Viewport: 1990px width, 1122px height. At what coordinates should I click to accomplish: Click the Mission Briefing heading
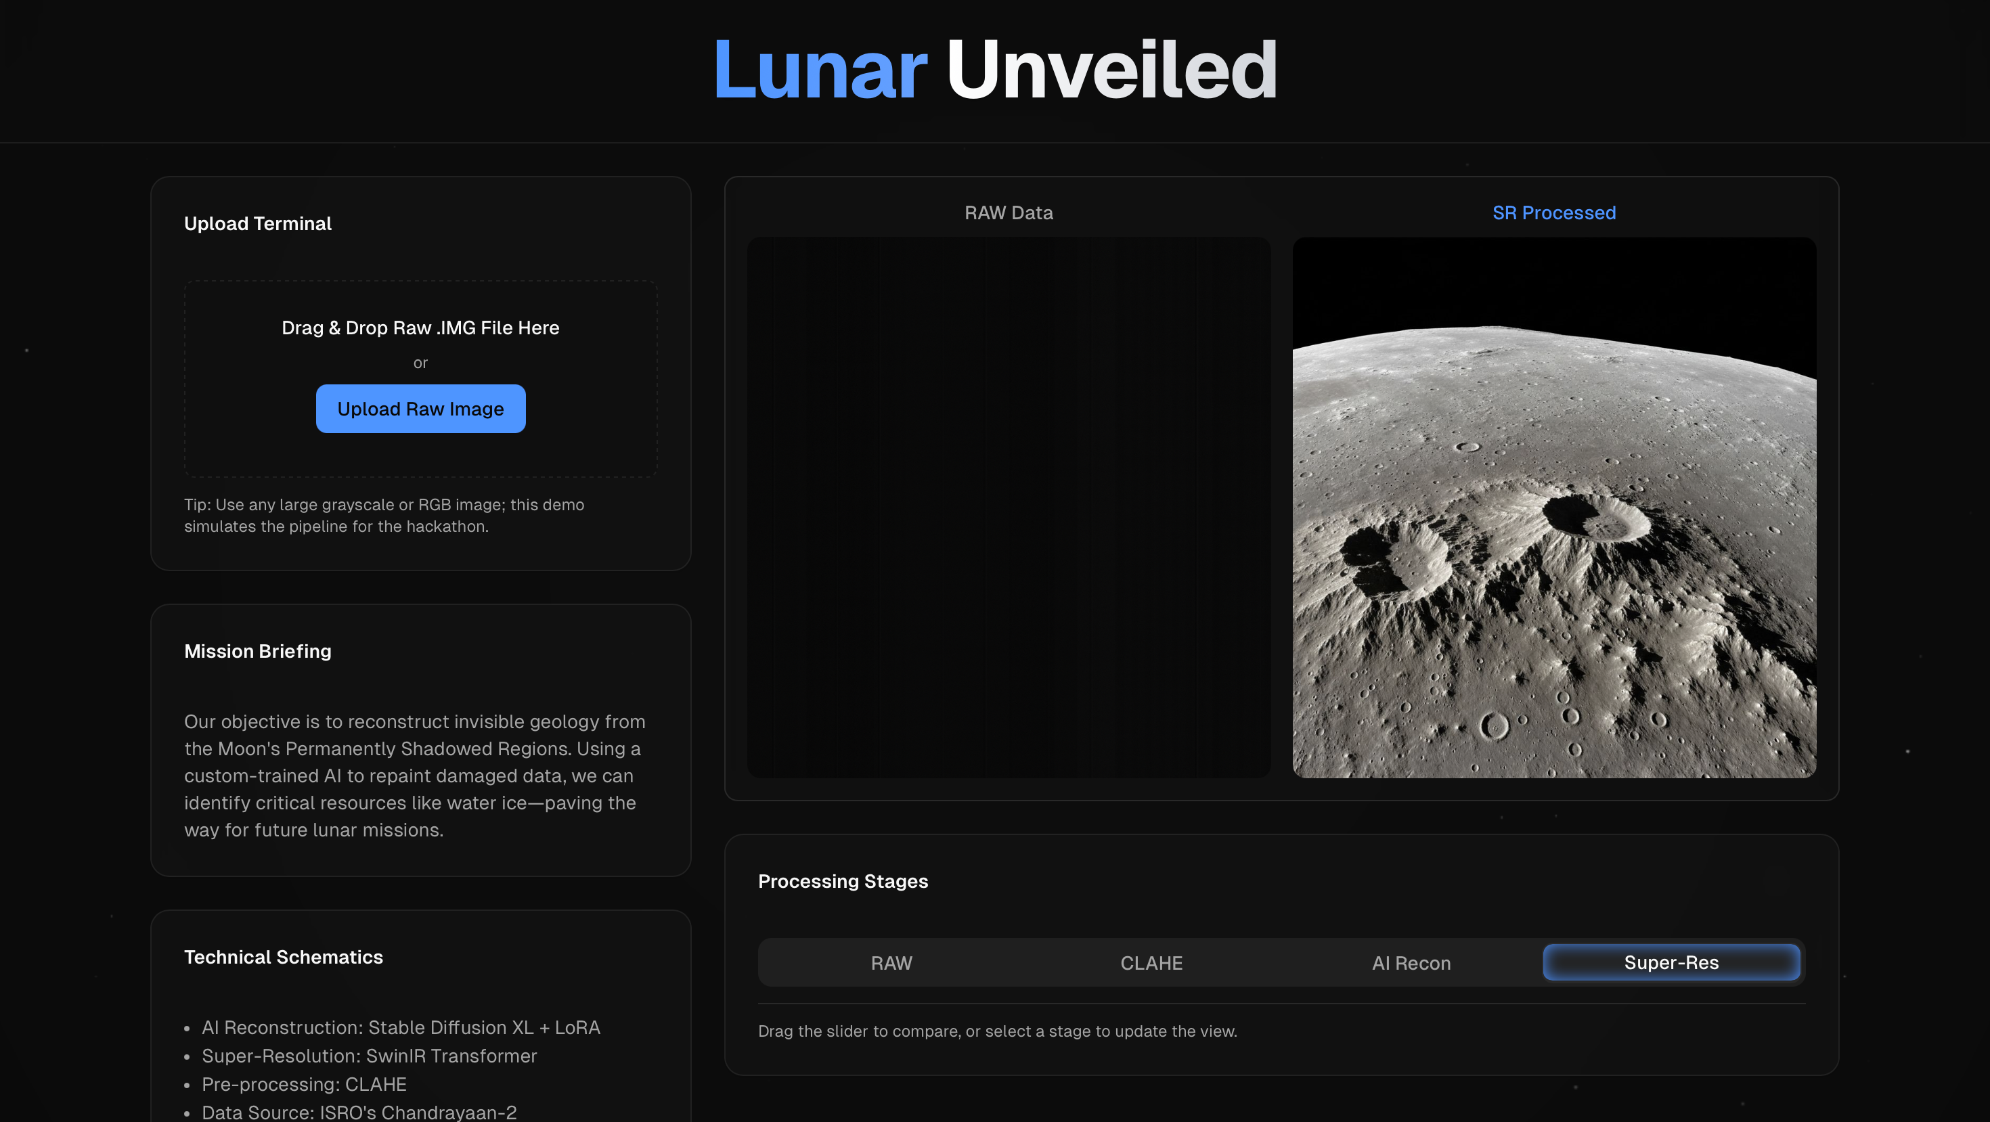pos(258,651)
